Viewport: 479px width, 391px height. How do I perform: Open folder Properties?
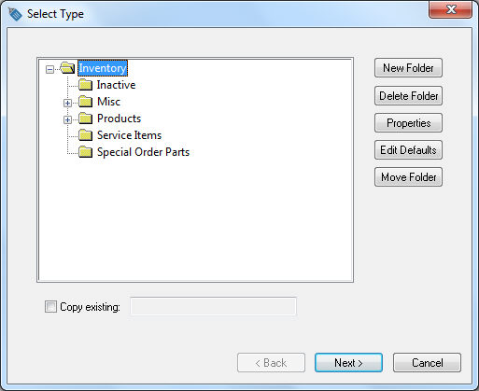pos(408,123)
